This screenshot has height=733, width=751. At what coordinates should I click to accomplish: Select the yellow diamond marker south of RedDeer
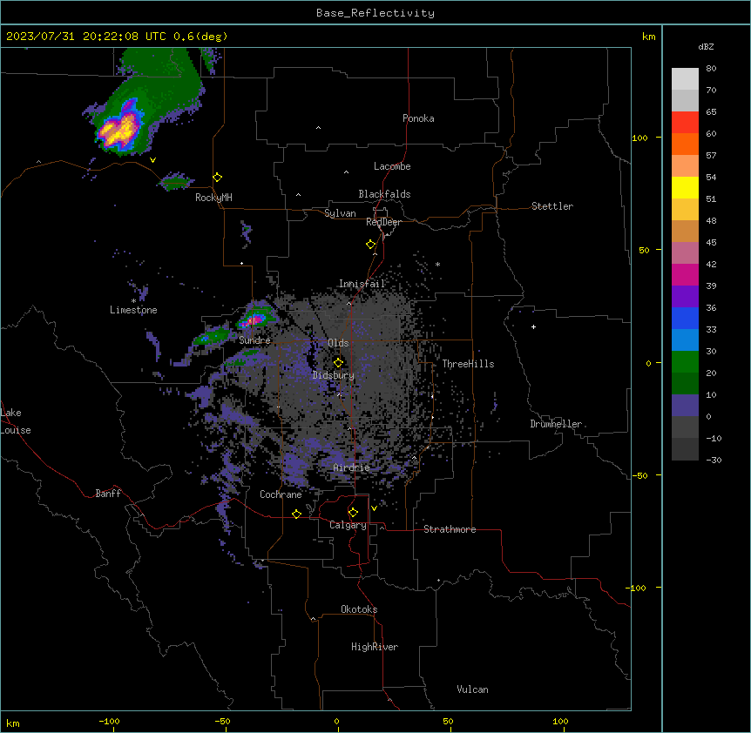pos(371,245)
